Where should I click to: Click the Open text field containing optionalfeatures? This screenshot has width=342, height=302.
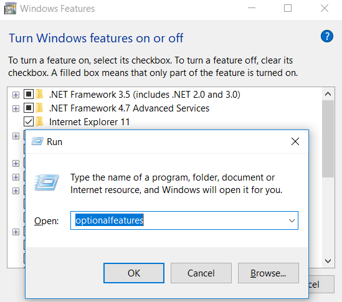(184, 220)
